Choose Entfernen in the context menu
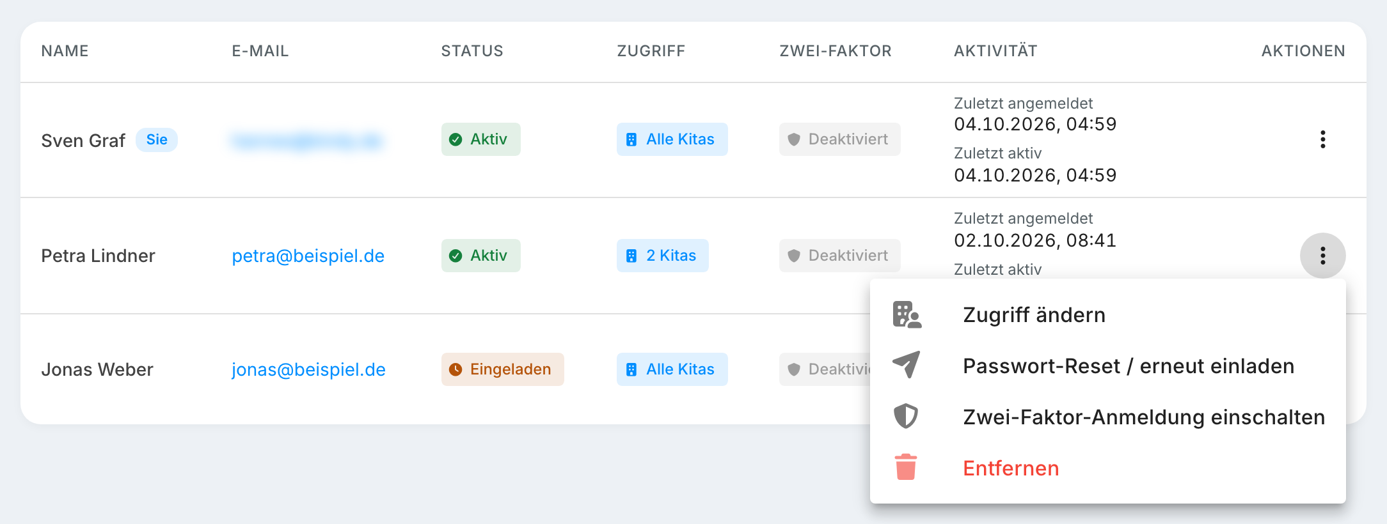Viewport: 1387px width, 524px height. click(x=1108, y=468)
